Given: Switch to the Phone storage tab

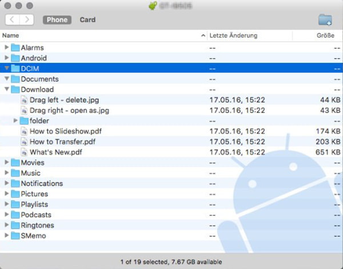Looking at the screenshot, I should (57, 19).
